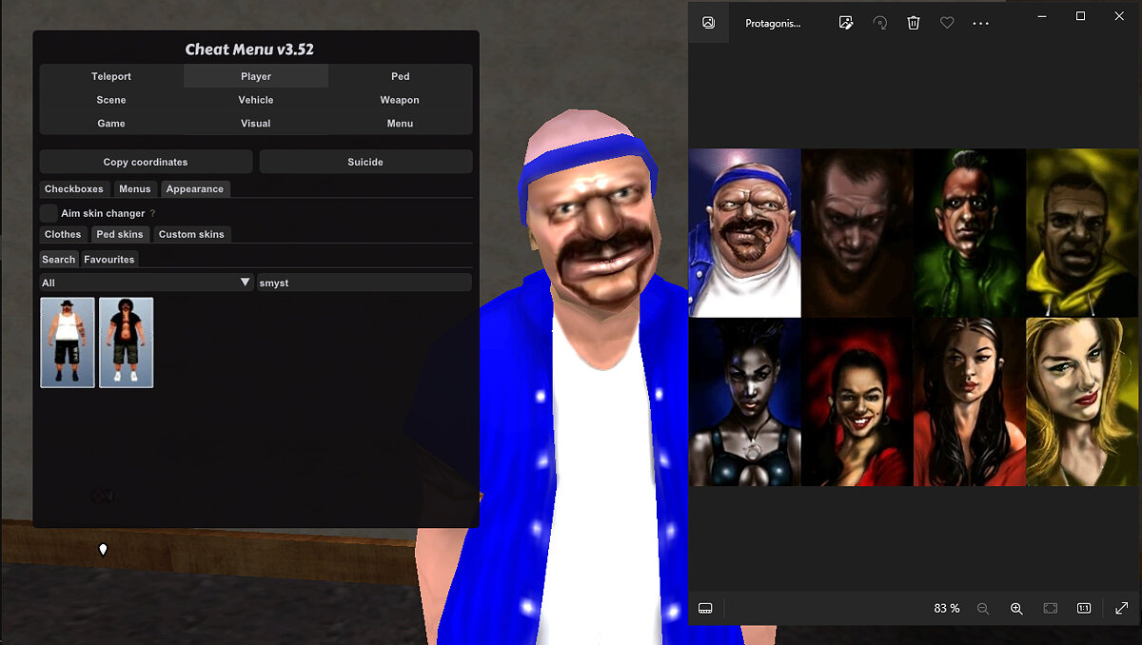Click the zoom out magnifier icon
Image resolution: width=1142 pixels, height=645 pixels.
[x=983, y=609]
